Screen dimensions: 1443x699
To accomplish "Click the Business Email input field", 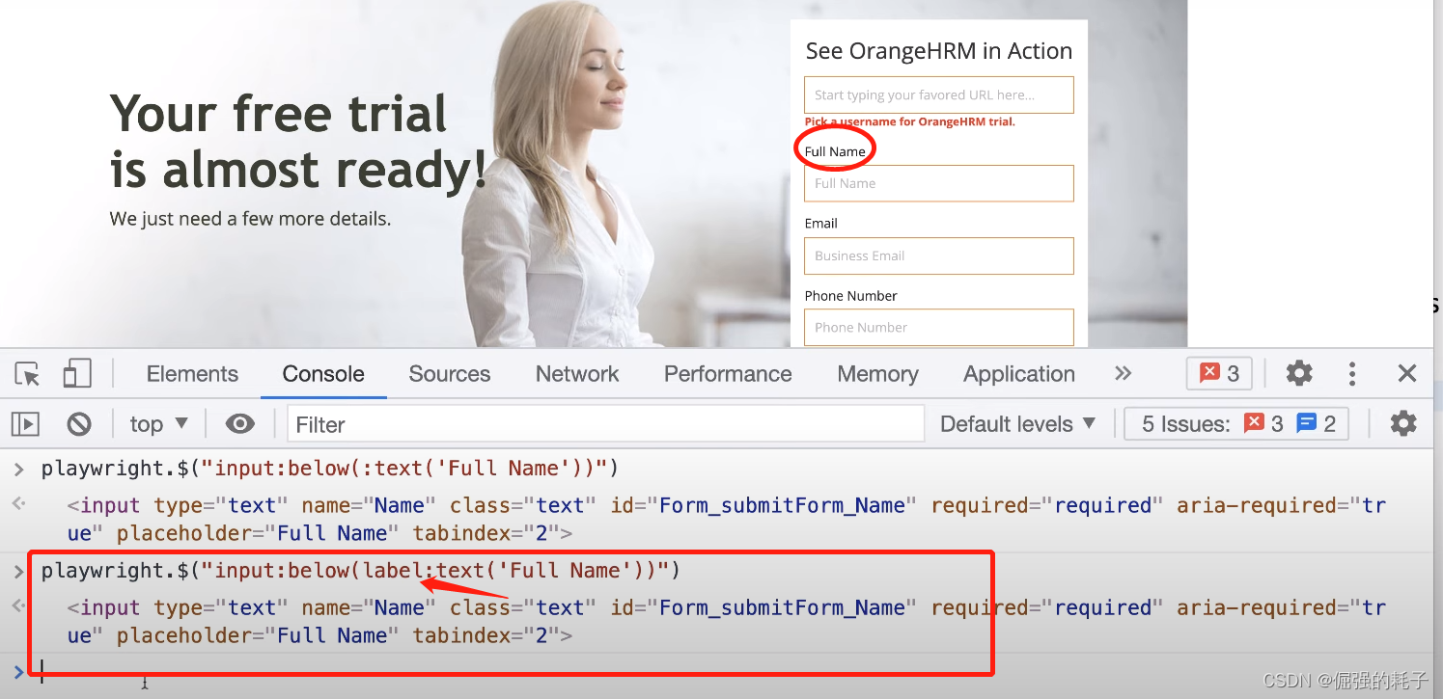I will tap(939, 255).
